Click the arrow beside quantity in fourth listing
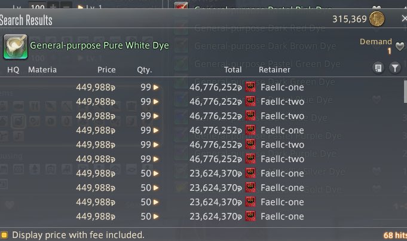This screenshot has width=407, height=241. [156, 130]
